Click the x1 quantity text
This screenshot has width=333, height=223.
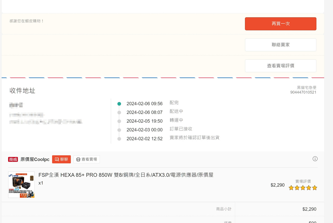coord(41,183)
